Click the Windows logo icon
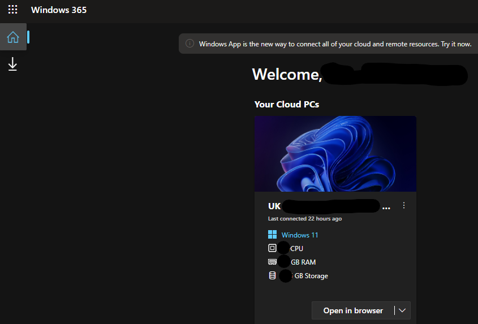 click(x=272, y=235)
